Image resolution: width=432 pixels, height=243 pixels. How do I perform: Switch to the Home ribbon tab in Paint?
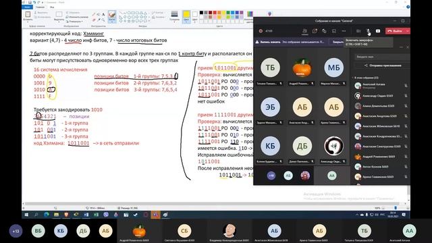40,7
